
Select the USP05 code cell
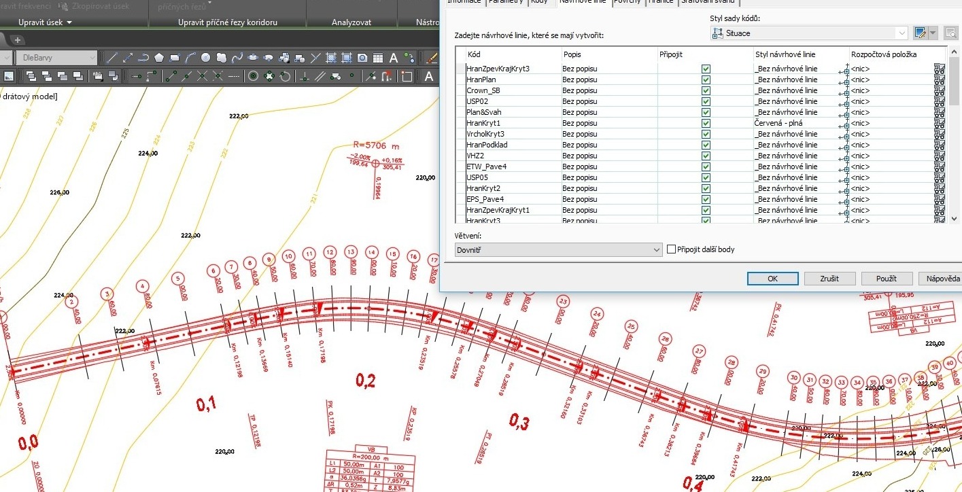[513, 177]
